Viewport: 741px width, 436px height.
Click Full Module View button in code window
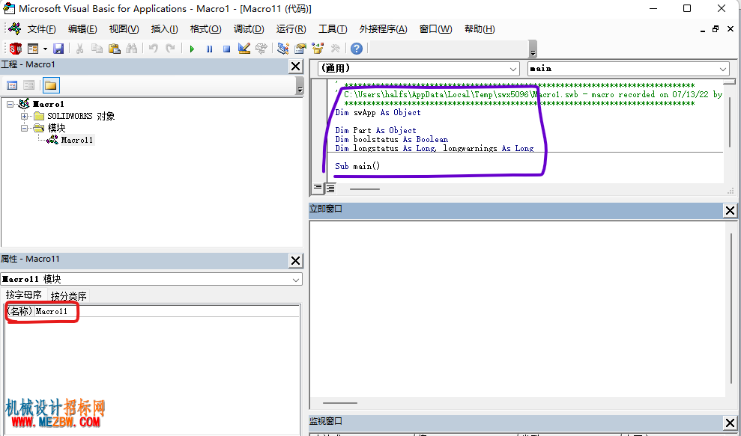330,188
